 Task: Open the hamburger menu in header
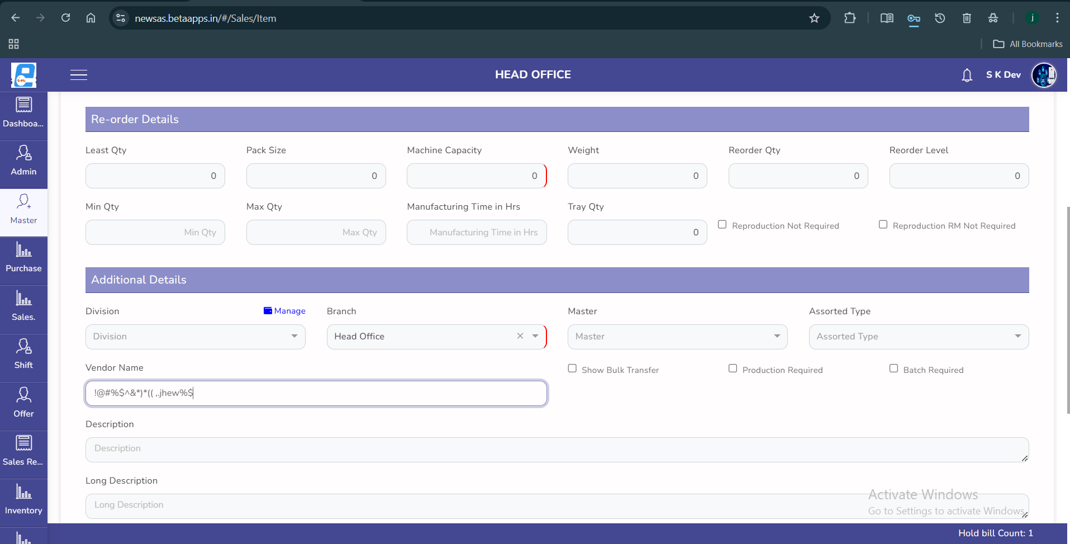79,75
